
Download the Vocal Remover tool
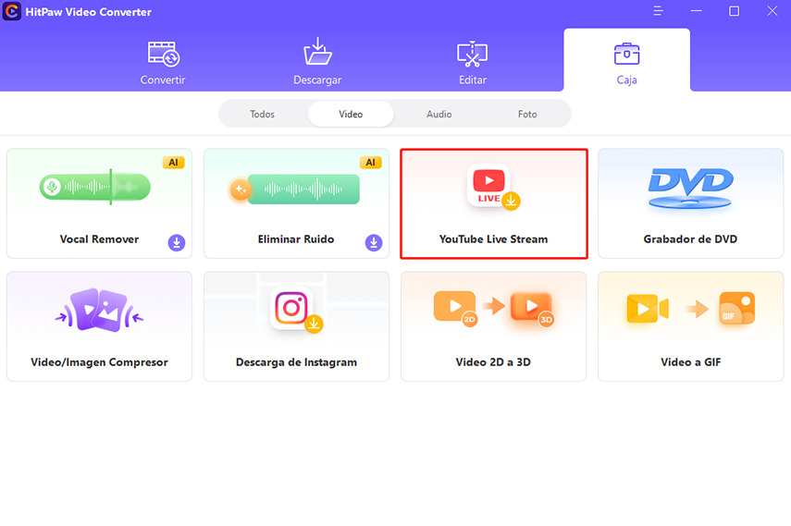(x=177, y=242)
